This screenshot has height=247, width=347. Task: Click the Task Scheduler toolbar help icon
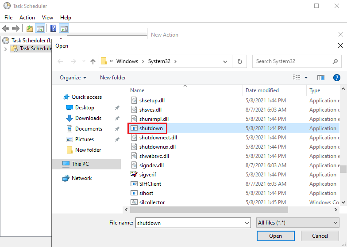pyautogui.click(x=53, y=29)
